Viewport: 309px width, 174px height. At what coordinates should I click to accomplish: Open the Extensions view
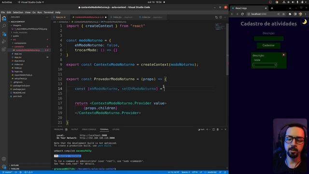[4, 49]
